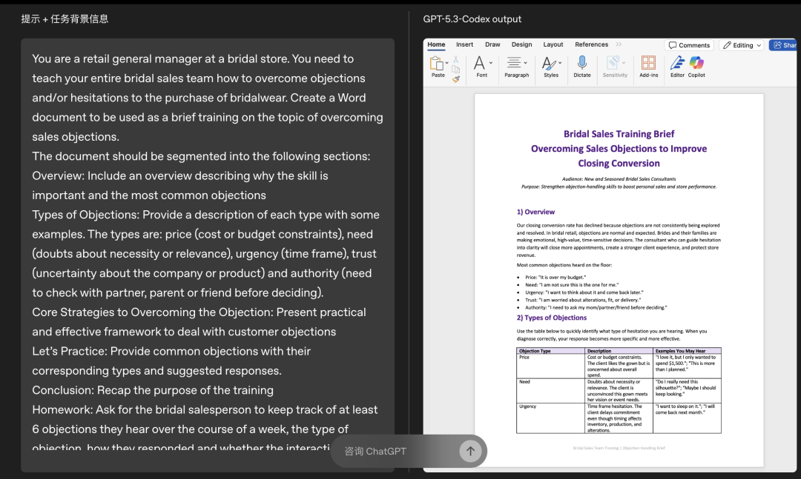Screen dimensions: 801x479
Task: Click the Paste clipboard icon
Action: click(x=437, y=64)
